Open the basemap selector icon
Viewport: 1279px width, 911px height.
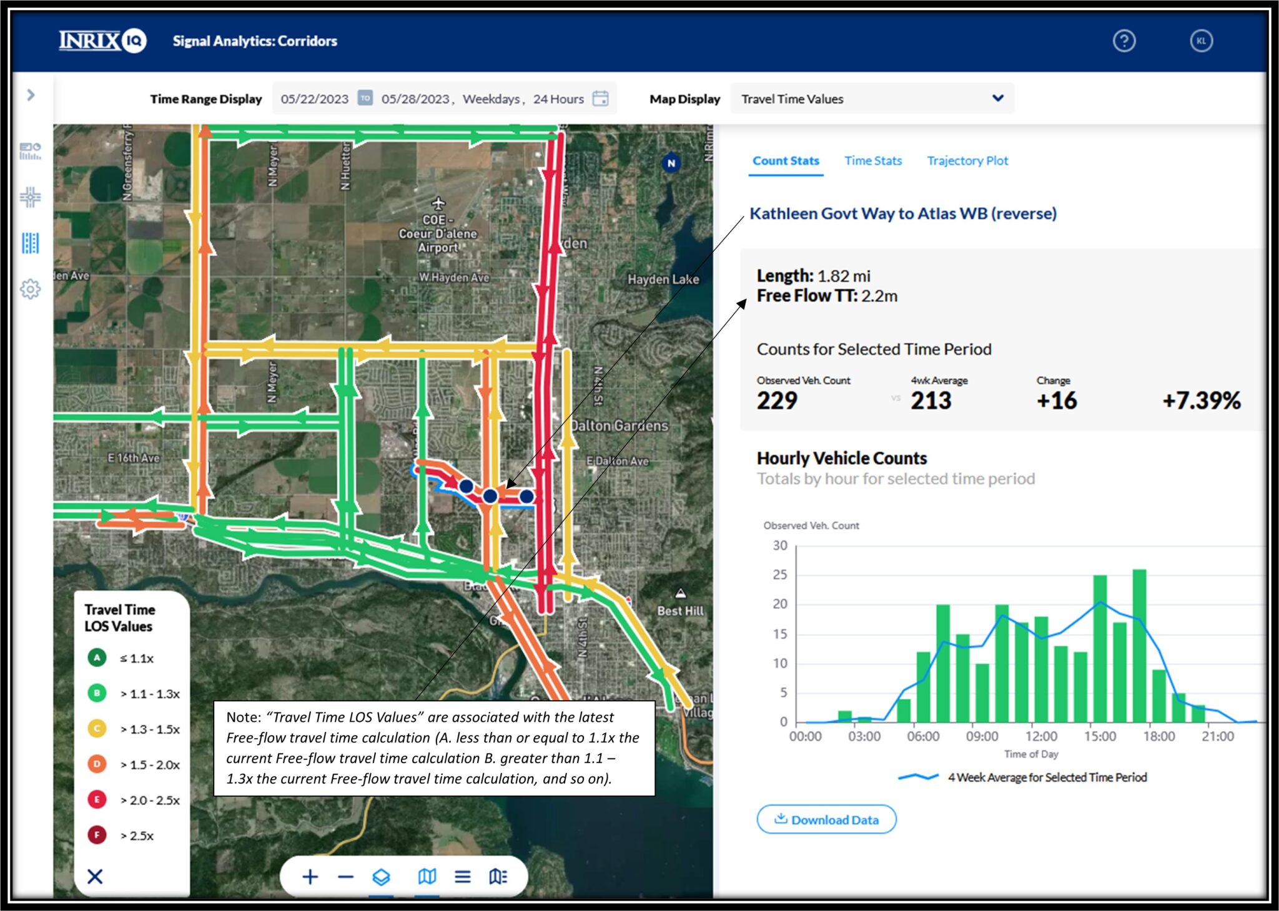pyautogui.click(x=426, y=876)
